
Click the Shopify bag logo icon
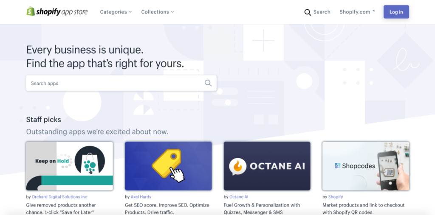point(31,11)
